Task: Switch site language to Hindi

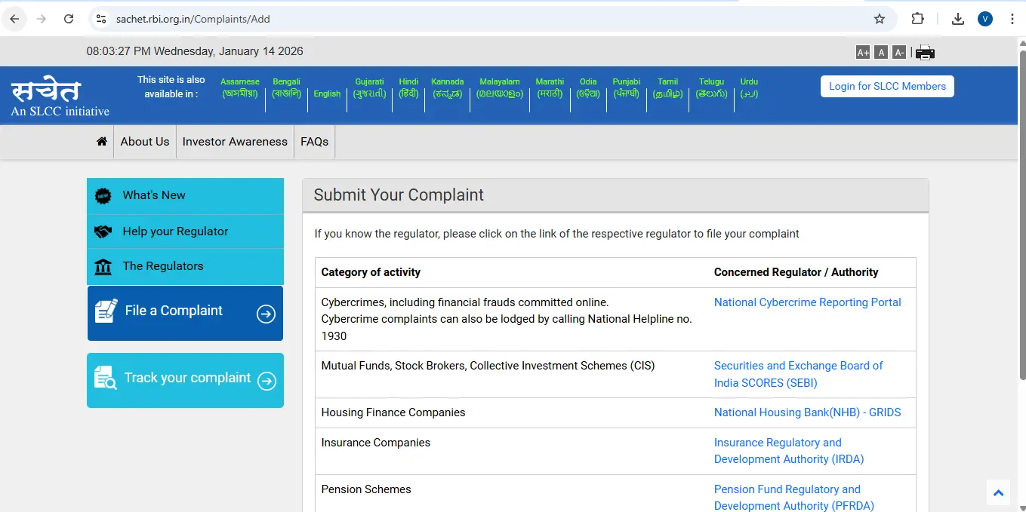Action: coord(408,87)
